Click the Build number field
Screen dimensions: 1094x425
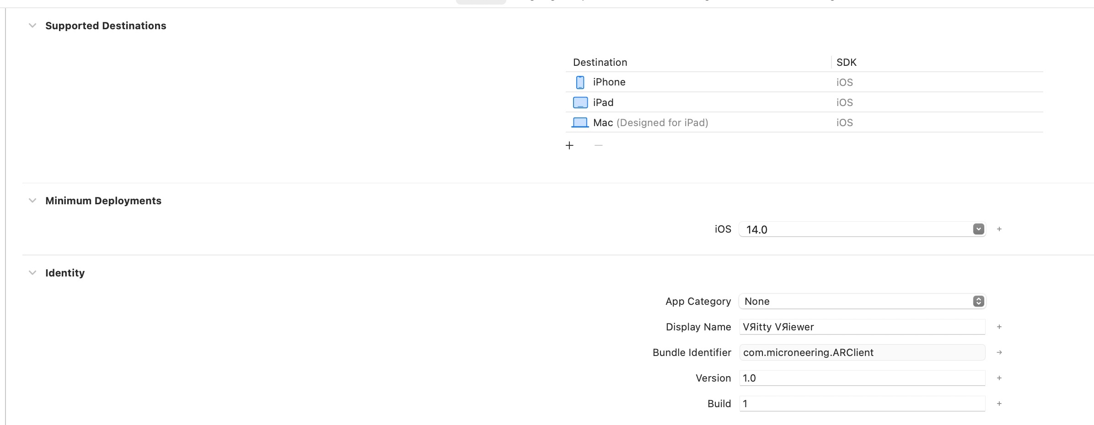(862, 404)
